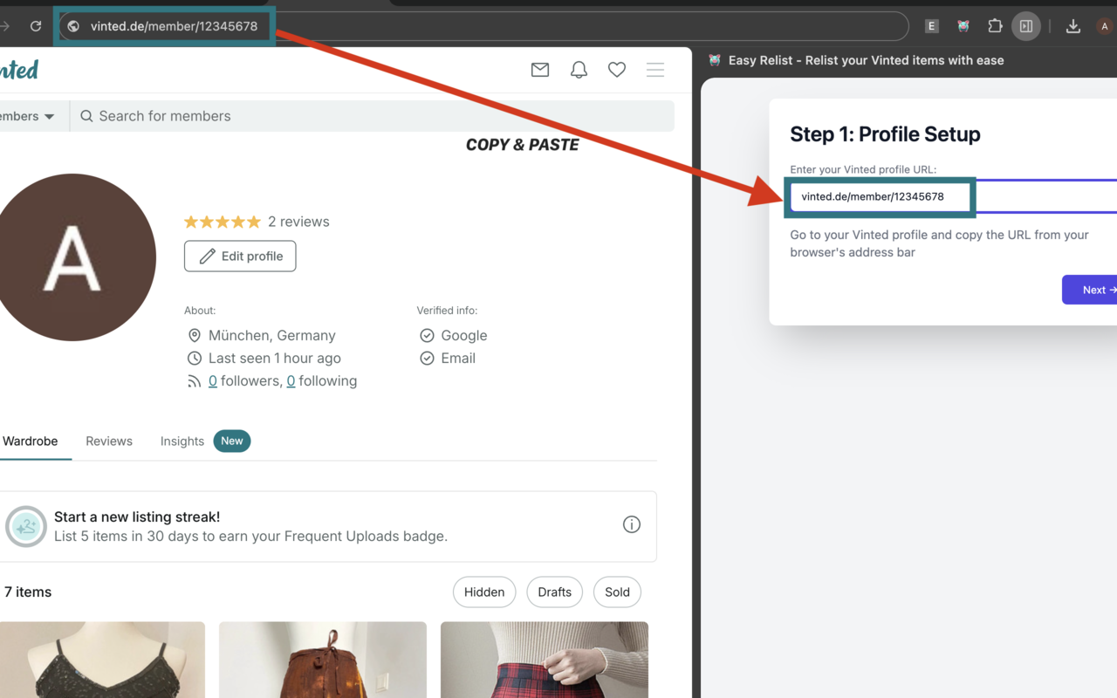The width and height of the screenshot is (1117, 698).
Task: Expand the Vinted hamburger menu
Action: (x=655, y=70)
